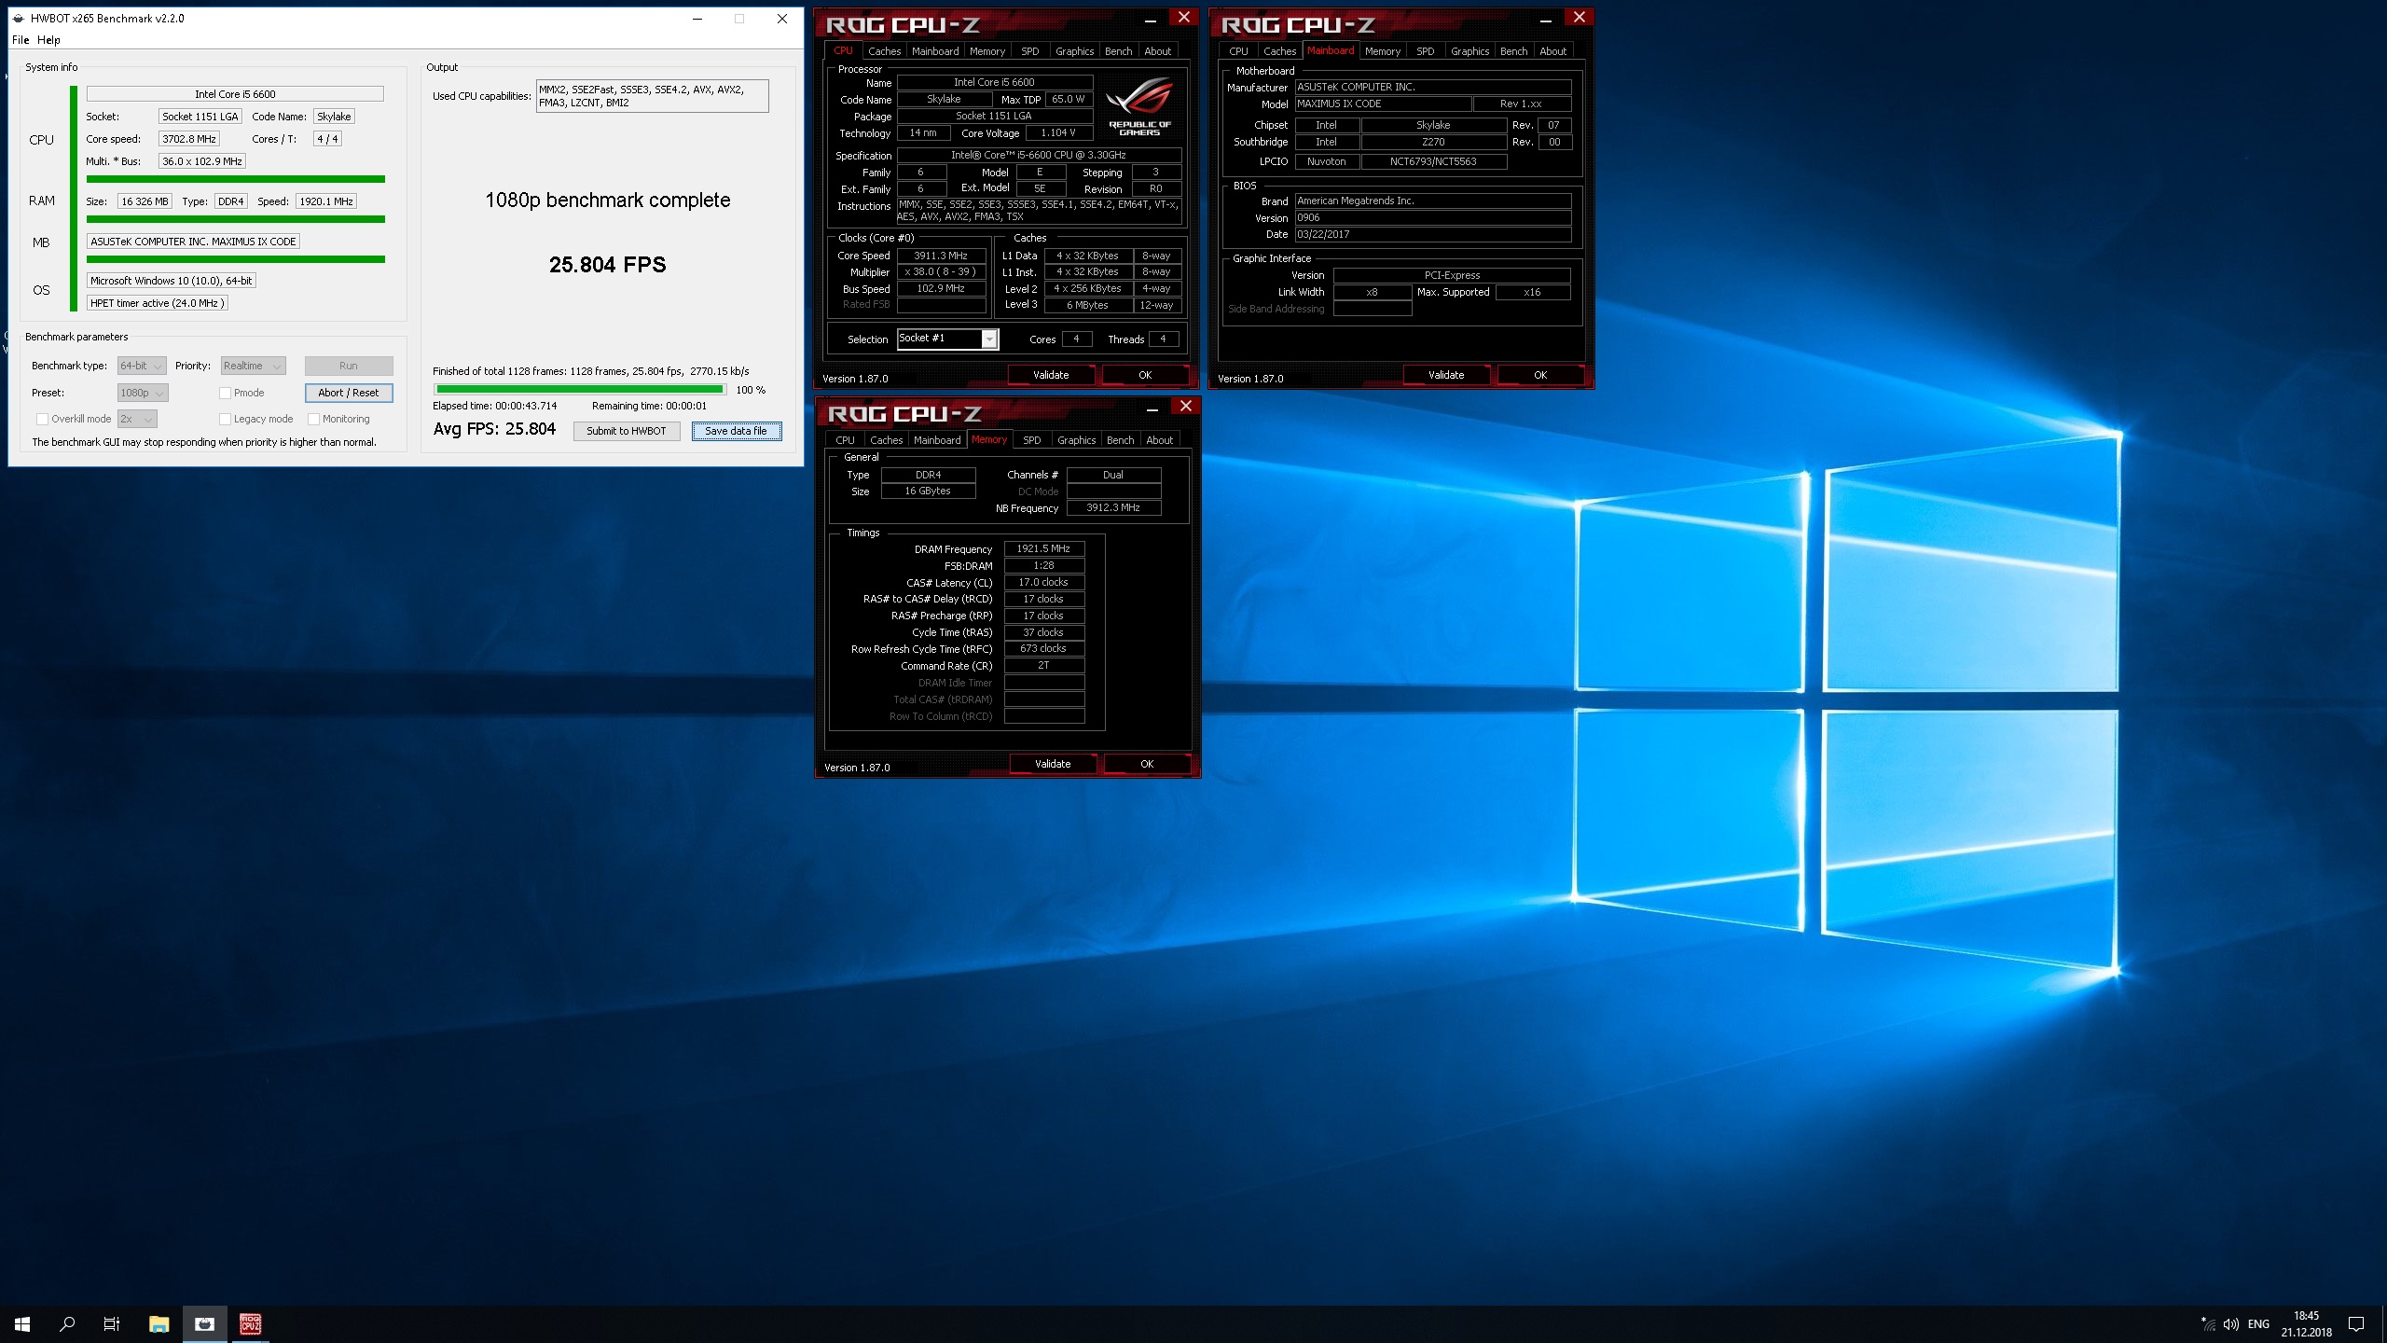Image resolution: width=2387 pixels, height=1343 pixels.
Task: Click the benchmark green progress bar
Action: pos(580,390)
